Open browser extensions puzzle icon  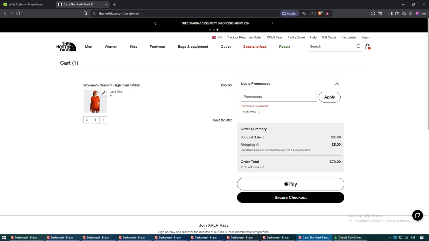click(373, 13)
